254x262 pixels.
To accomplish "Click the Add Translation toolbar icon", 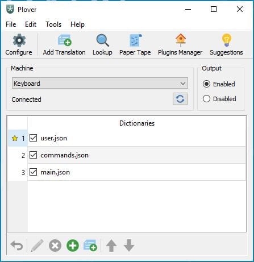I will click(64, 40).
